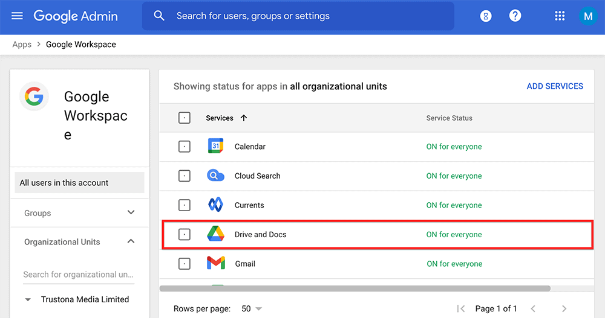This screenshot has height=318, width=605.
Task: Open the Google apps grid launcher
Action: (x=560, y=16)
